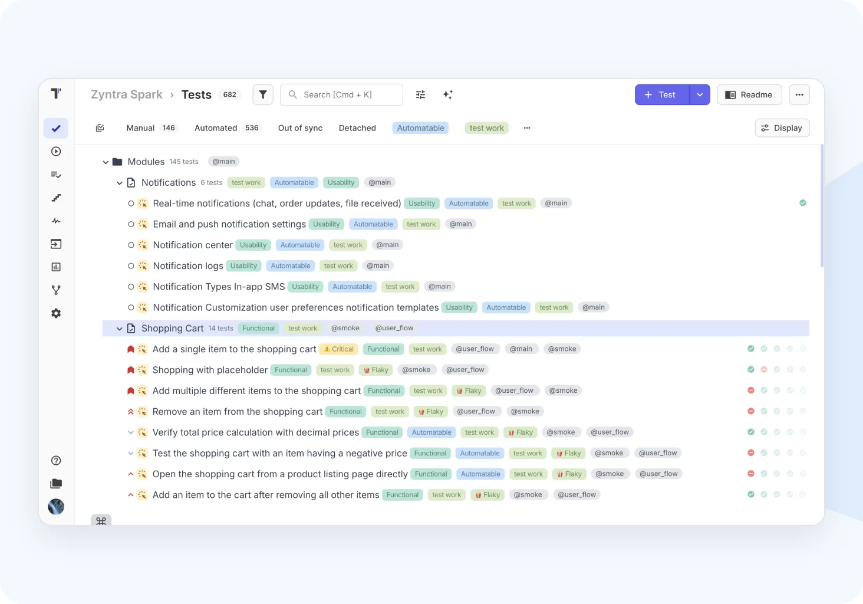
Task: Switch to the Automated tab
Action: (x=216, y=128)
